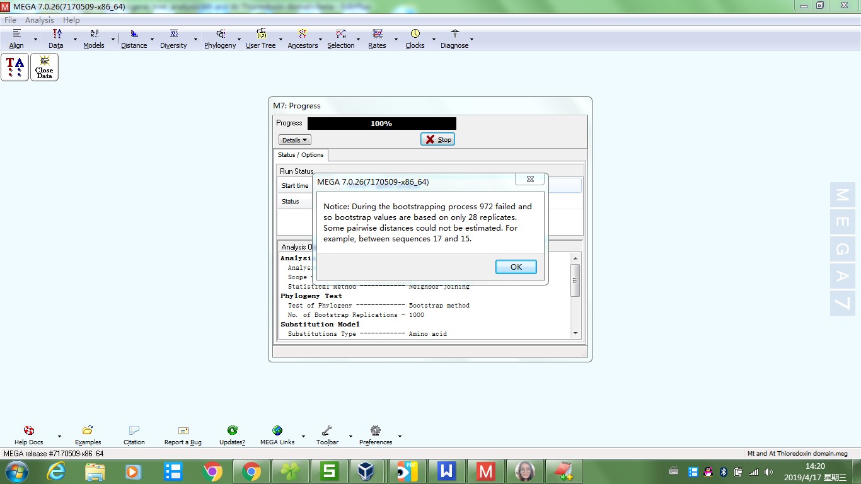Switch to MEGA app in taskbar
Screen dimensions: 861x484
[x=485, y=471]
